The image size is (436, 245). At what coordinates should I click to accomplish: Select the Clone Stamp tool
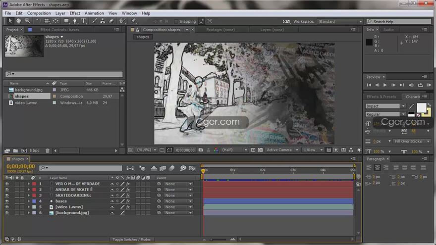click(103, 21)
